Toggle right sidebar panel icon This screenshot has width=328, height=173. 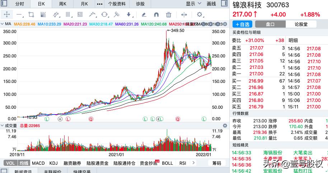(x=224, y=3)
